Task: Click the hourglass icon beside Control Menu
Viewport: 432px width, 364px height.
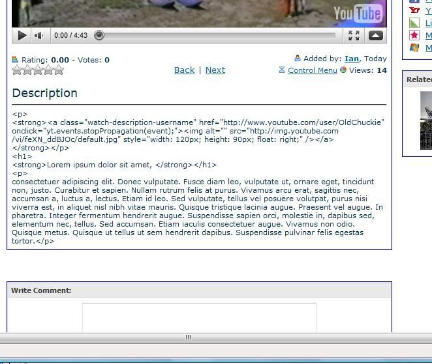Action: 282,70
